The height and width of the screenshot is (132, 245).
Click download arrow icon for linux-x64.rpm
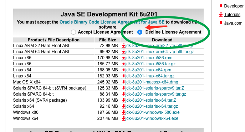pyautogui.click(x=124, y=70)
